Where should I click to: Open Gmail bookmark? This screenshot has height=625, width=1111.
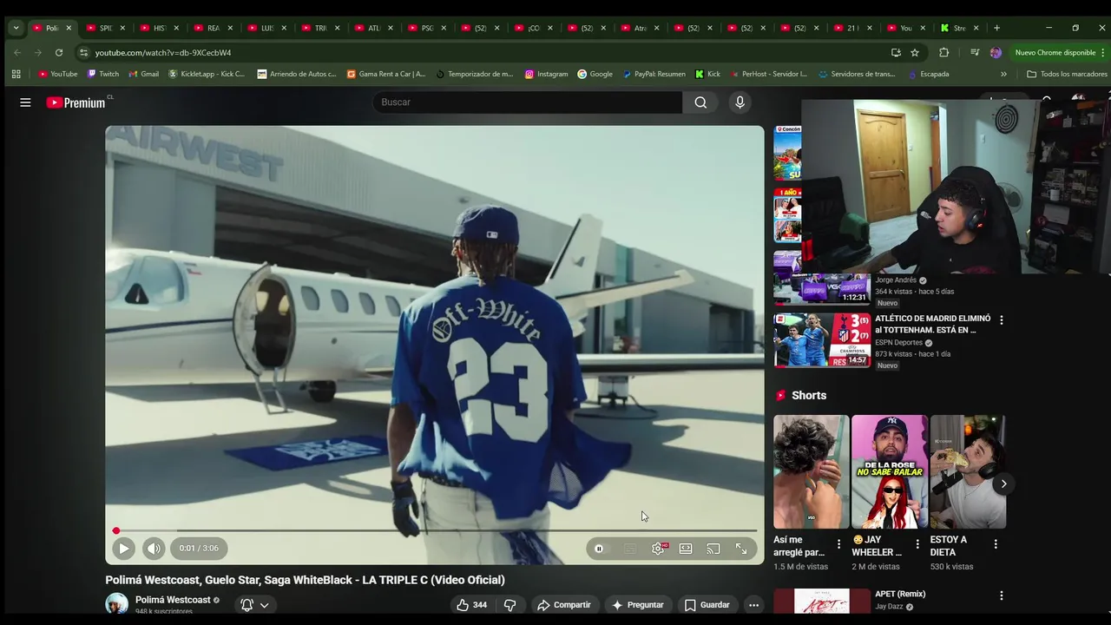[143, 75]
